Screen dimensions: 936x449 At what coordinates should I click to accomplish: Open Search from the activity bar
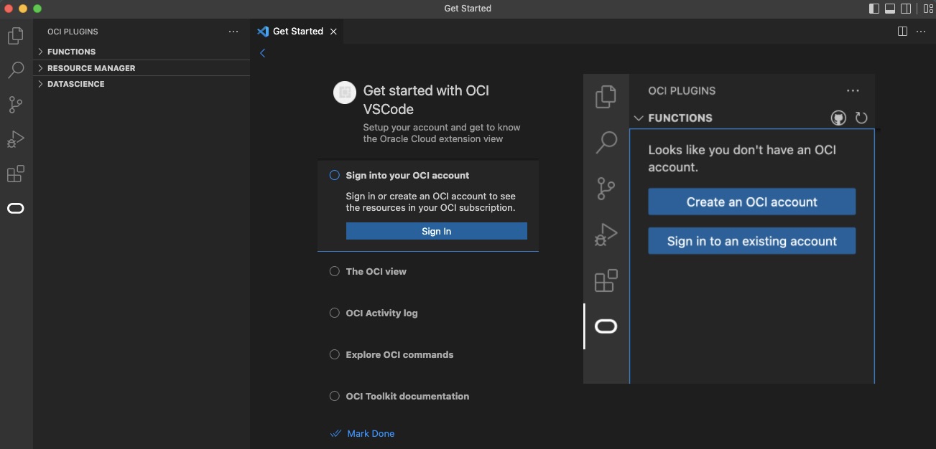[15, 70]
